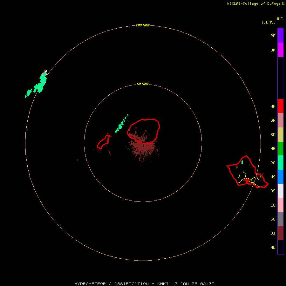Click the "[CLAS]" legend heading
Viewport: 286px width, 286px height.
269,22
